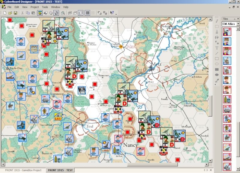Select the second board layer toolbar button

75,13
